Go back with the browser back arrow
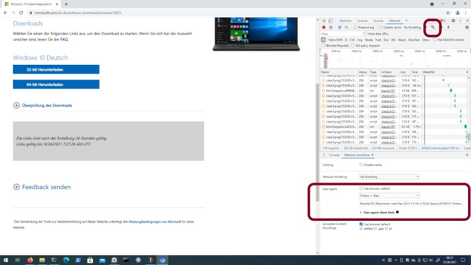The image size is (471, 265). (x=5, y=13)
